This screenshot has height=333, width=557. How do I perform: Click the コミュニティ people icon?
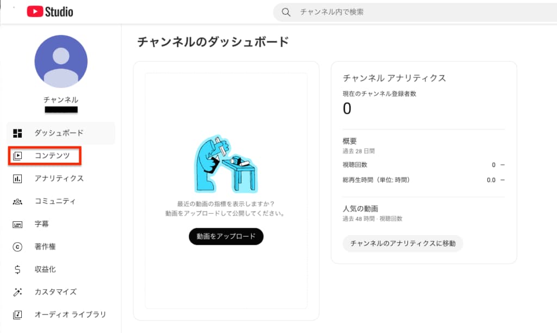[x=17, y=201]
